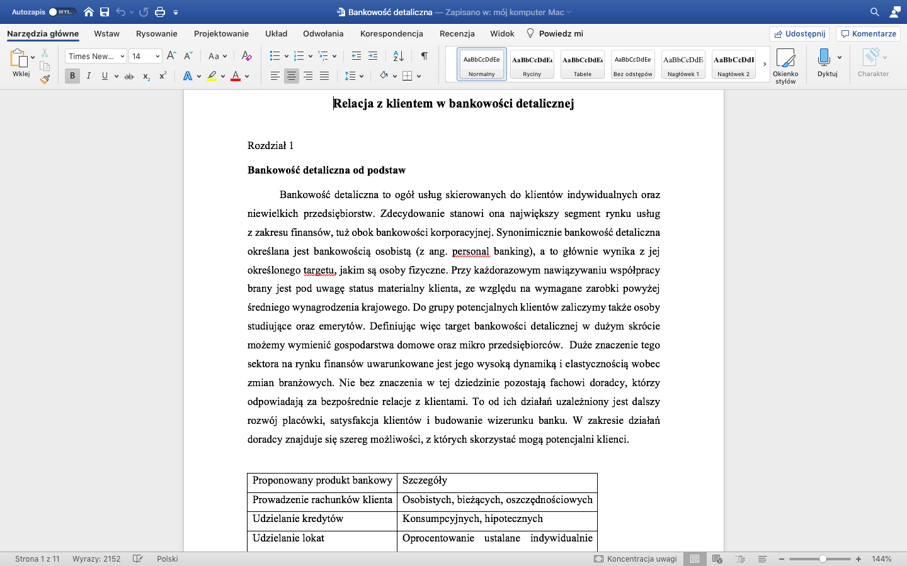
Task: Clear all formatting eraser icon
Action: [x=246, y=56]
